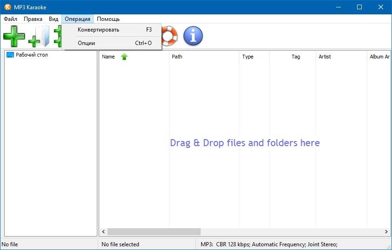The image size is (392, 250).
Task: Click the 'No file' status bar text
Action: [x=10, y=244]
